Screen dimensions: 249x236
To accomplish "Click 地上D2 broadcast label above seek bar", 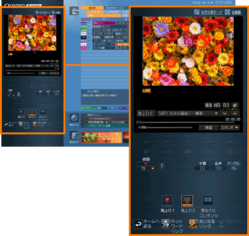I will [x=145, y=113].
